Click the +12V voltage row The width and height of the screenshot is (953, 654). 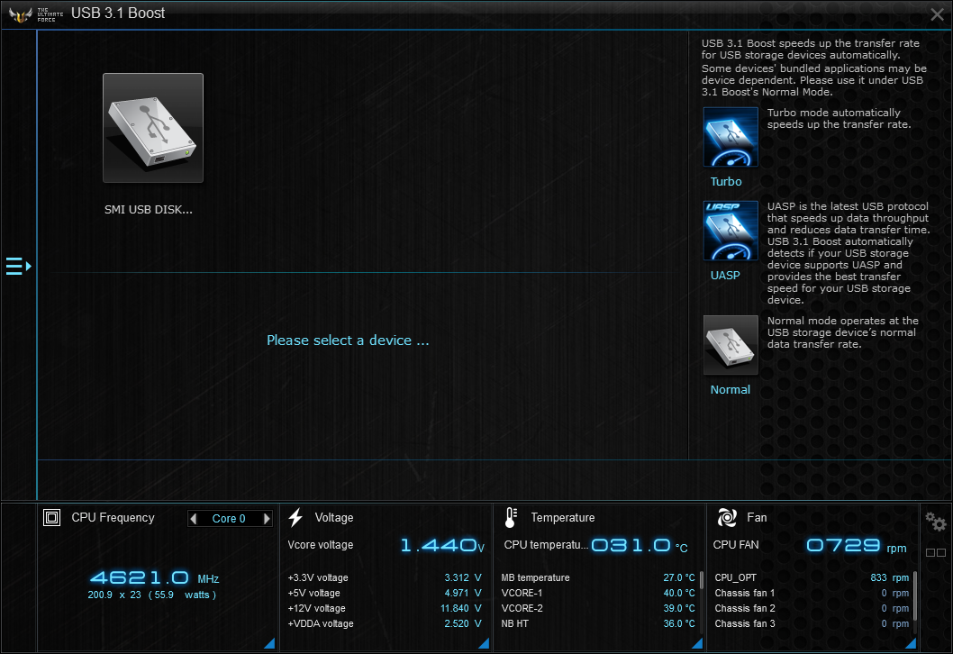coord(385,608)
